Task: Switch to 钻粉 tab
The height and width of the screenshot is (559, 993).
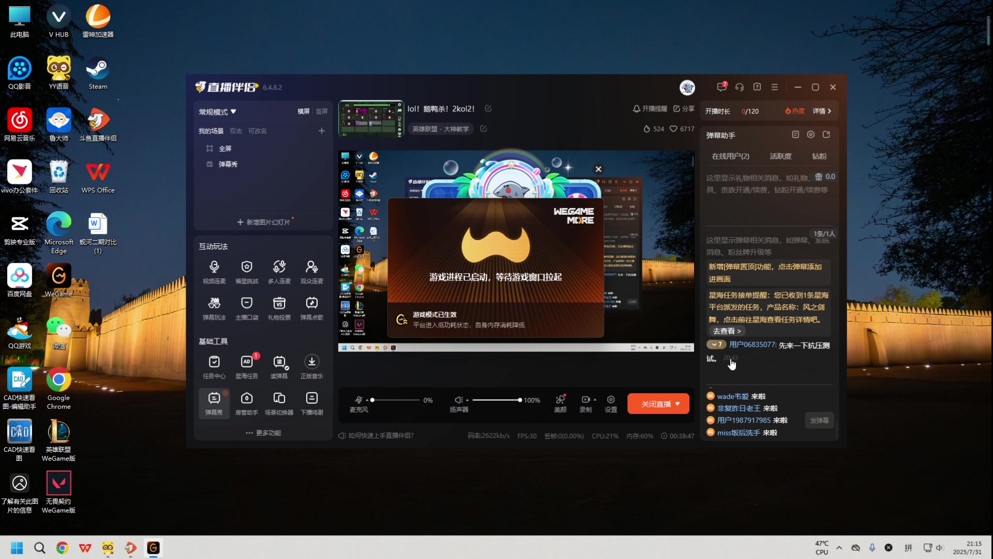Action: pyautogui.click(x=819, y=156)
